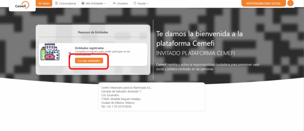Click the Ayuda menu label text
This screenshot has width=304, height=131.
click(x=141, y=4)
